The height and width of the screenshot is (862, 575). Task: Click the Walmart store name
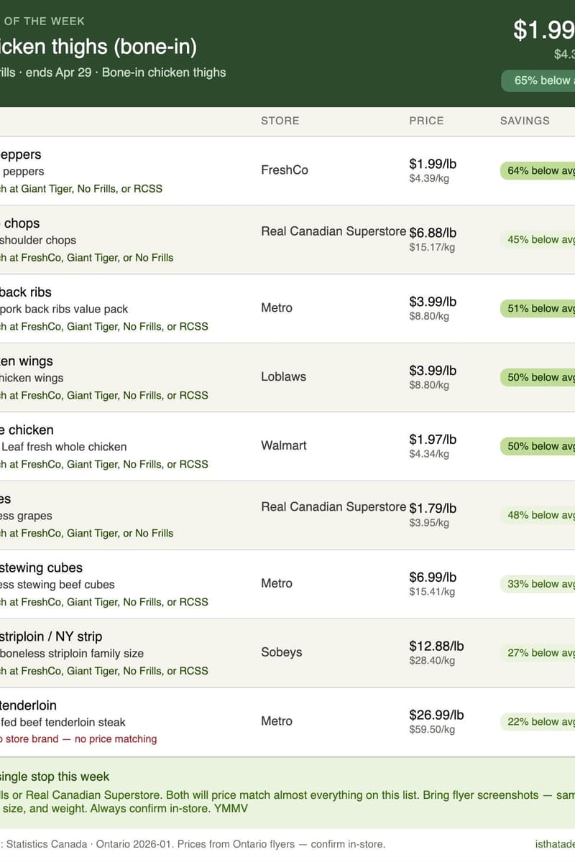283,445
